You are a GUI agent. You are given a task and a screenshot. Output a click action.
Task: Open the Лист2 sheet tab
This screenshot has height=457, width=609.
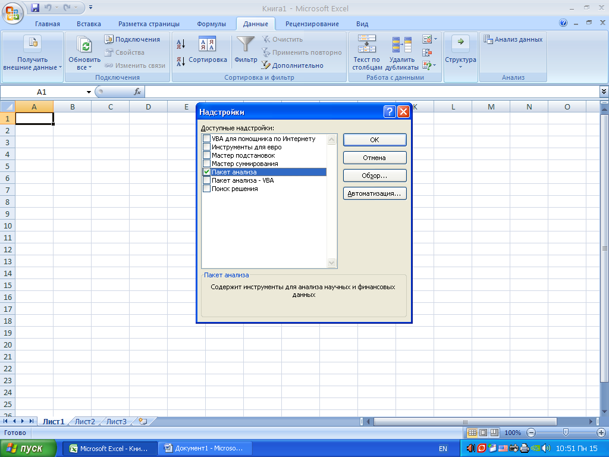(84, 421)
